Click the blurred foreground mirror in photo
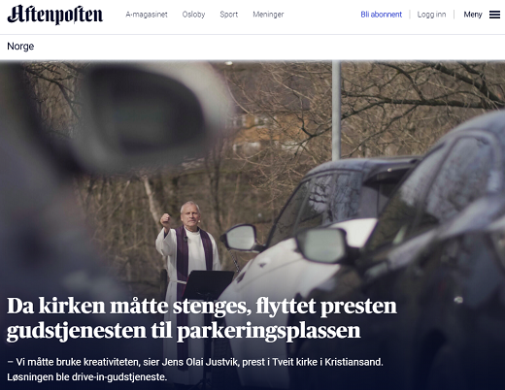The image size is (505, 390). pyautogui.click(x=143, y=116)
